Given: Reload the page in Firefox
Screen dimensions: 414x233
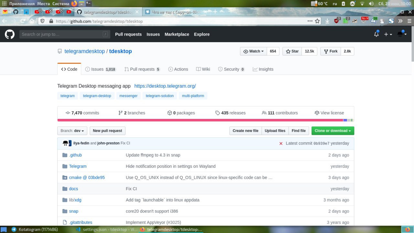Looking at the screenshot, I should (x=23, y=21).
